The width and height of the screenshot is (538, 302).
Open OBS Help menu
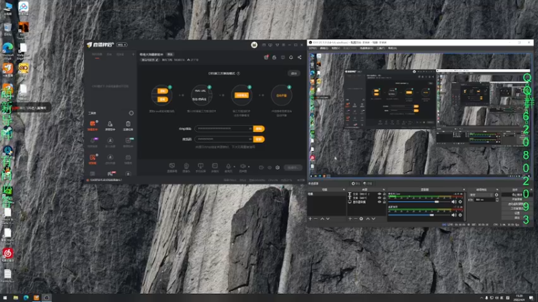point(392,48)
